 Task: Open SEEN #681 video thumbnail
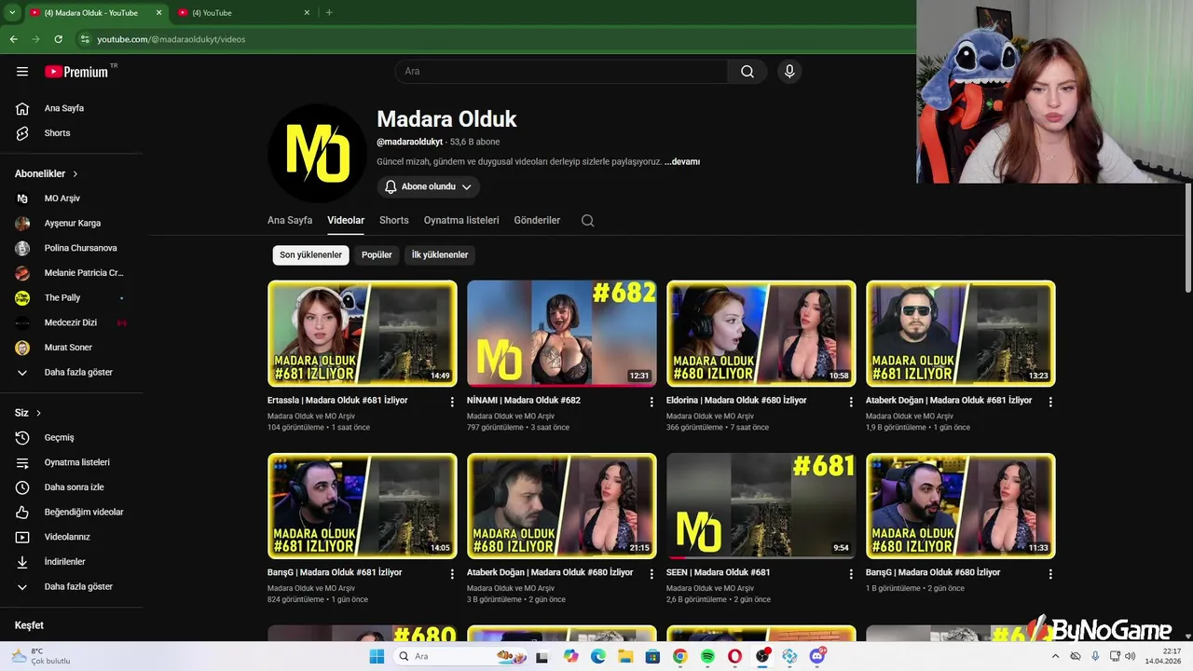(x=761, y=506)
